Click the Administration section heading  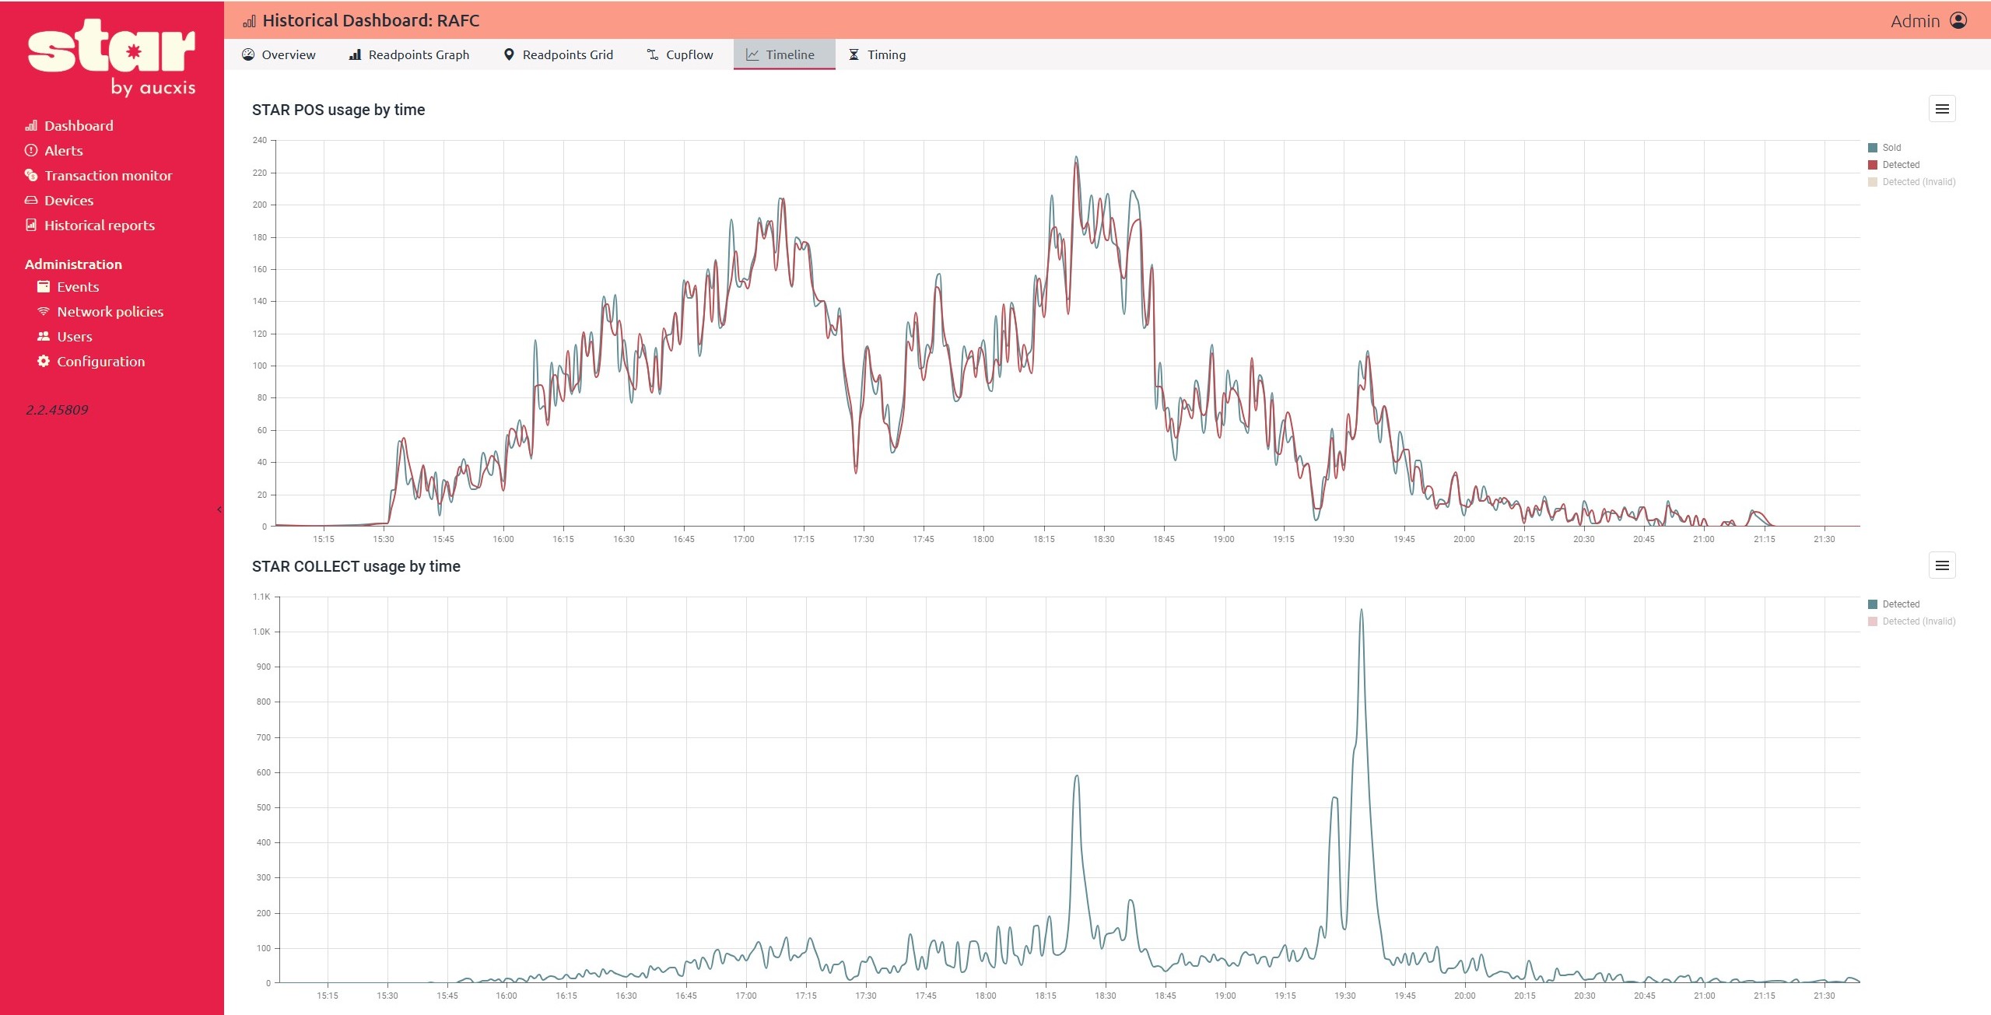[x=73, y=264]
